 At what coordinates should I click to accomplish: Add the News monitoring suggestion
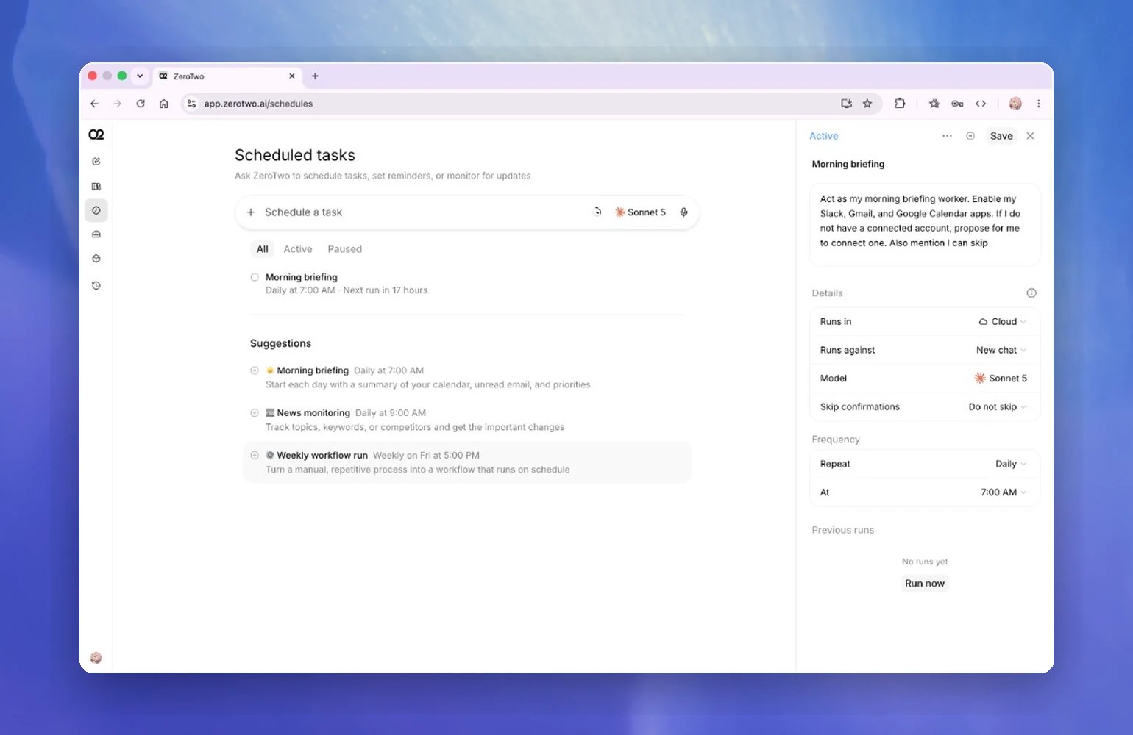pos(255,413)
